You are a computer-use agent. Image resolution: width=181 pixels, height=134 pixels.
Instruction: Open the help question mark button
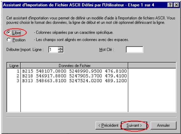tap(170, 5)
